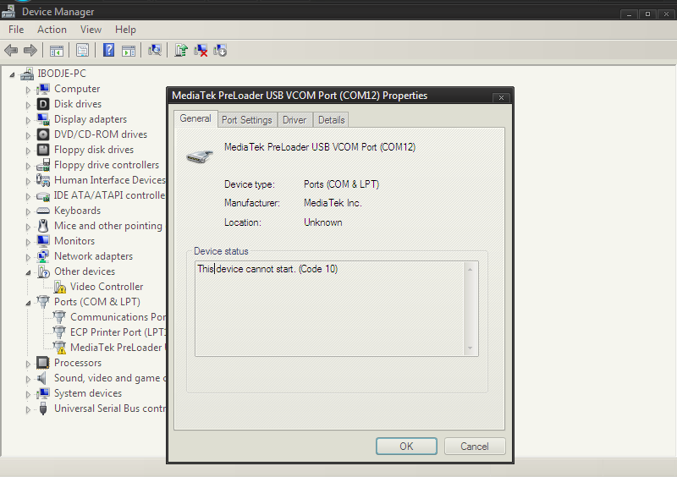This screenshot has width=677, height=477.
Task: Click the Keyboards category icon
Action: [43, 211]
